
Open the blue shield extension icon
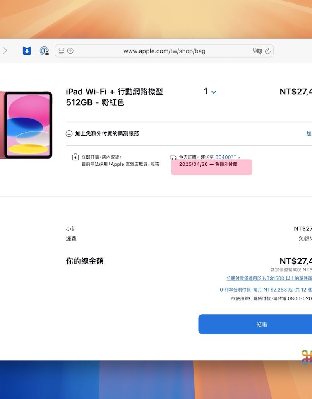(x=27, y=51)
